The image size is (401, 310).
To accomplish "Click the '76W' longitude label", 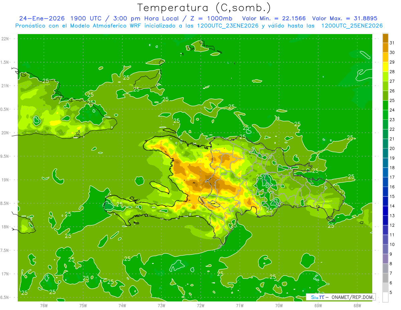I will 44,305.
